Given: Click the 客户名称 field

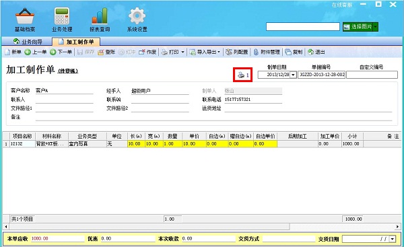Looking at the screenshot, I should click(65, 91).
